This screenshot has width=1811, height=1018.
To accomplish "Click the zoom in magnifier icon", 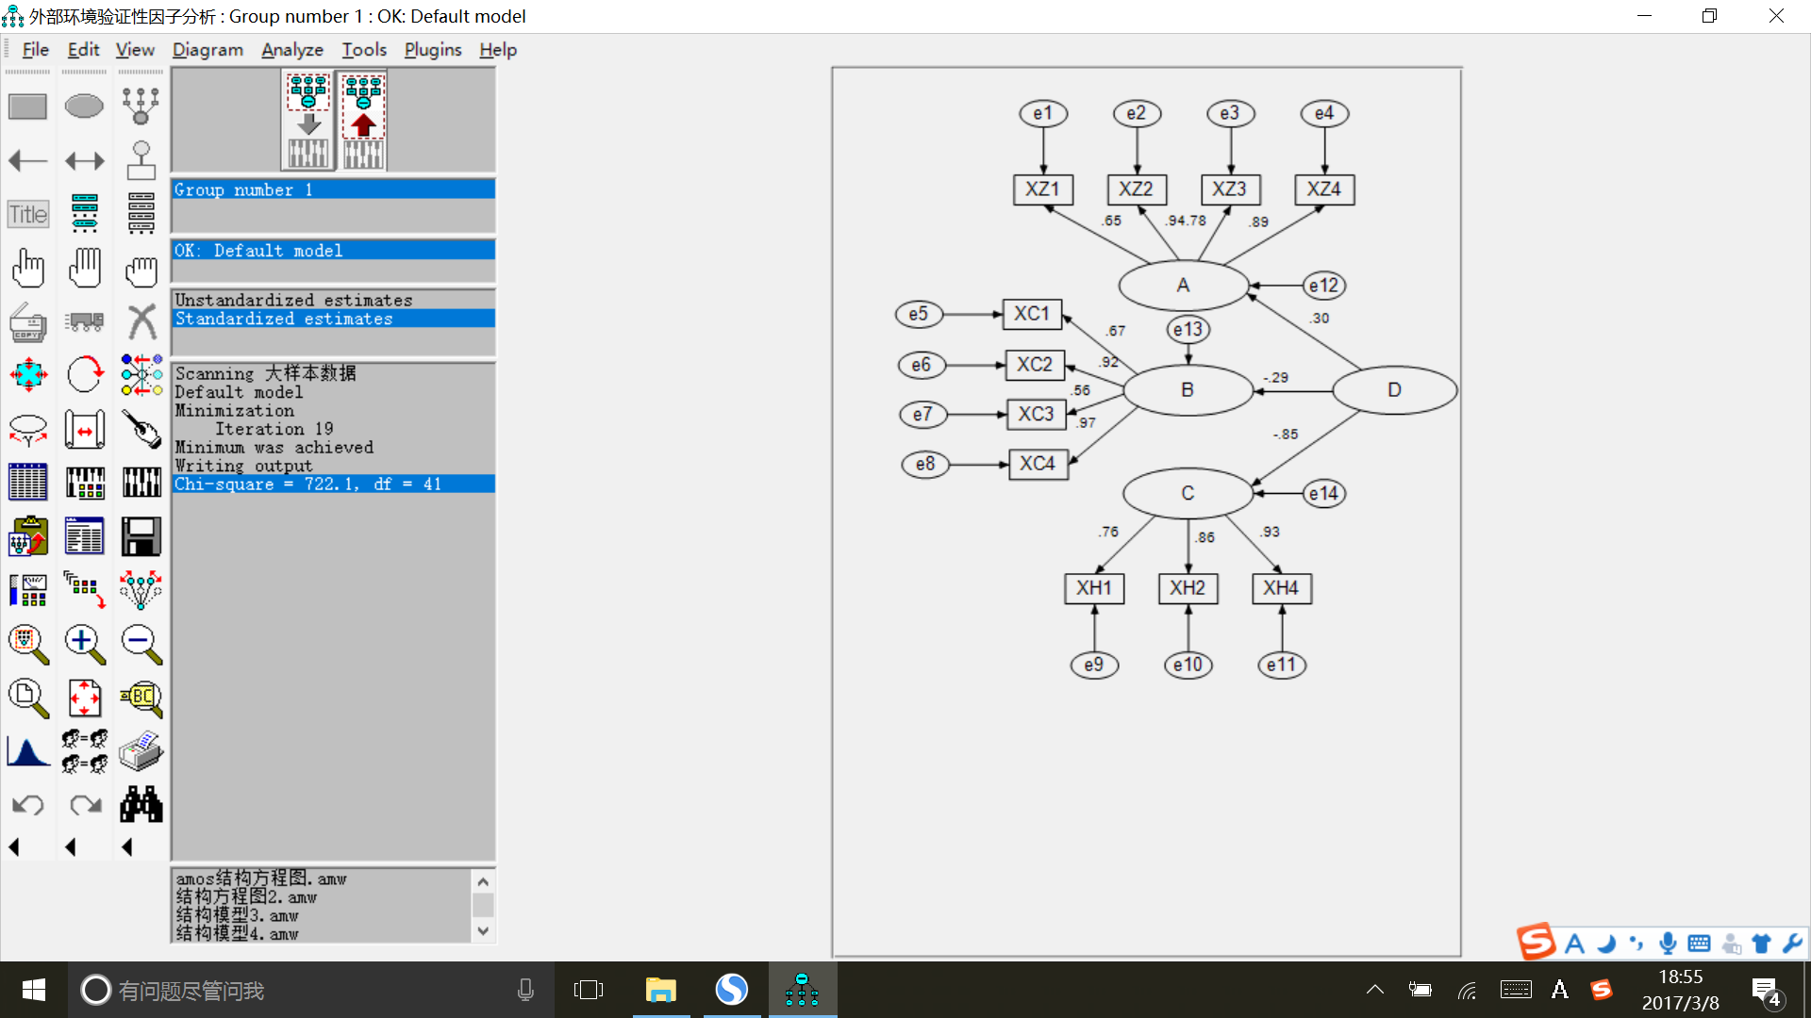I will 84,645.
